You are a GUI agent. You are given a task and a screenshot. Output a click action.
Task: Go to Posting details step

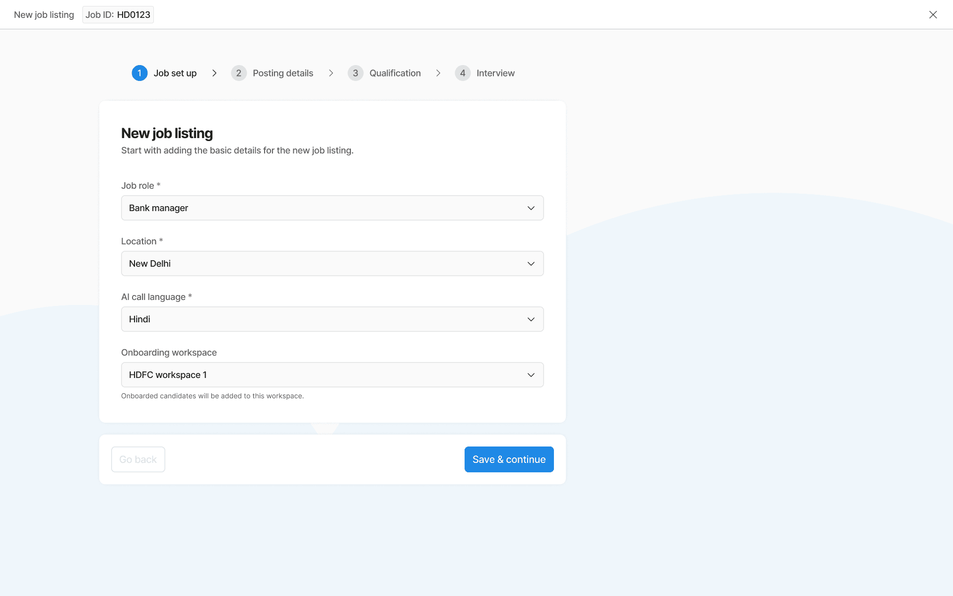tap(283, 73)
